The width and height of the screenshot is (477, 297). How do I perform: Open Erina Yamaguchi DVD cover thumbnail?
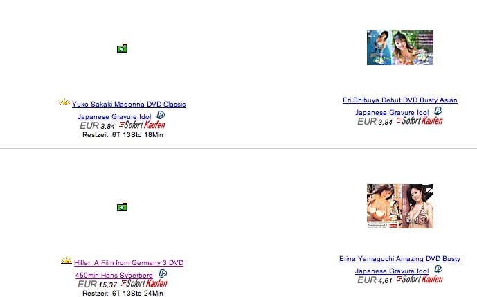pyautogui.click(x=400, y=206)
